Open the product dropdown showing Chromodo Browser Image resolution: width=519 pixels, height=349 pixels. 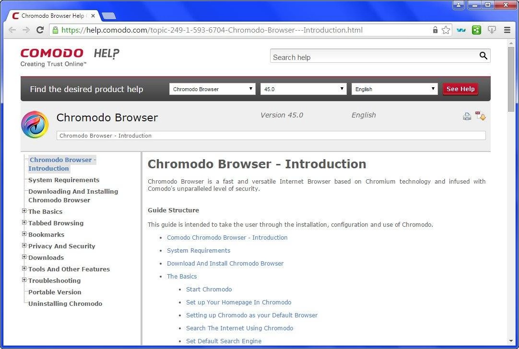click(x=212, y=89)
